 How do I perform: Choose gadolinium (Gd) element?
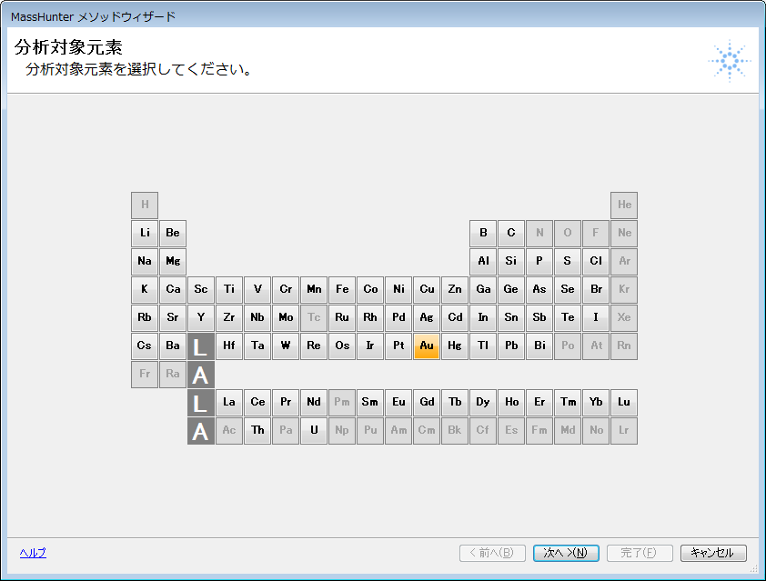point(427,403)
